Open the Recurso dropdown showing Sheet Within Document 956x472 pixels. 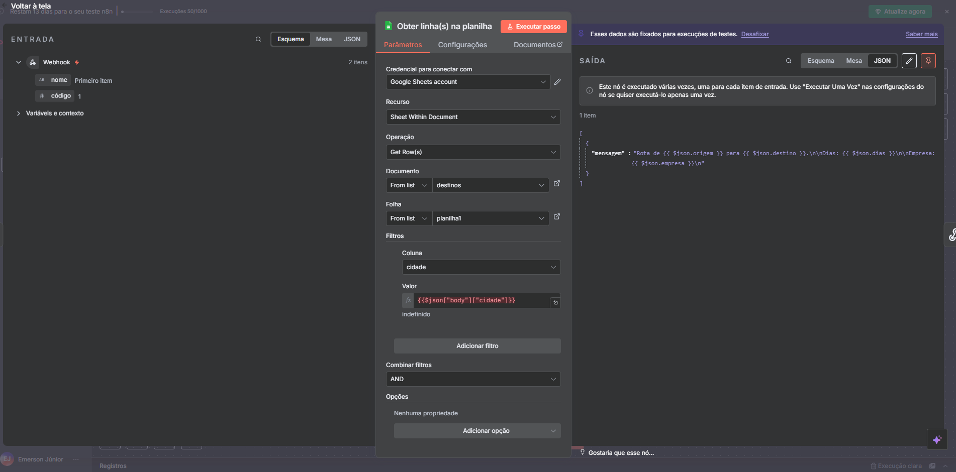473,117
